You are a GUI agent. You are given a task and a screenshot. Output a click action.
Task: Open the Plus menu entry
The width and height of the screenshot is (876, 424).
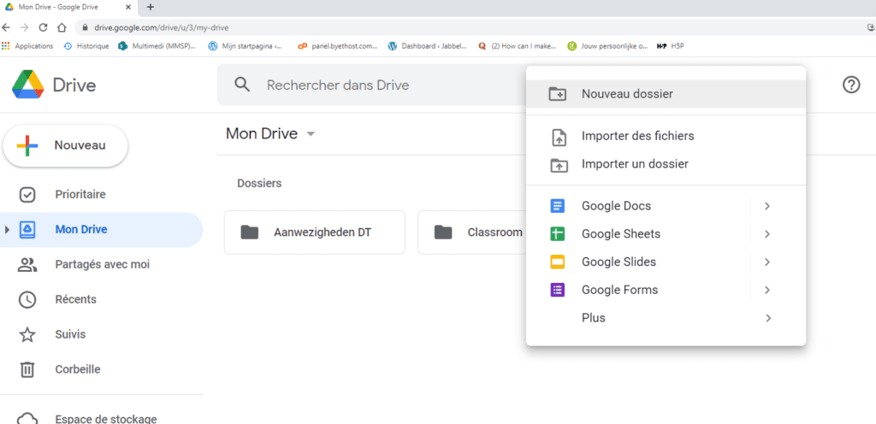[666, 318]
